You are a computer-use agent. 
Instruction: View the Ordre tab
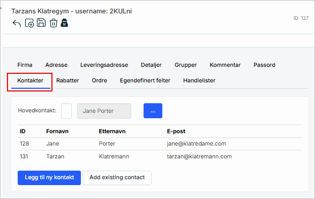click(100, 80)
